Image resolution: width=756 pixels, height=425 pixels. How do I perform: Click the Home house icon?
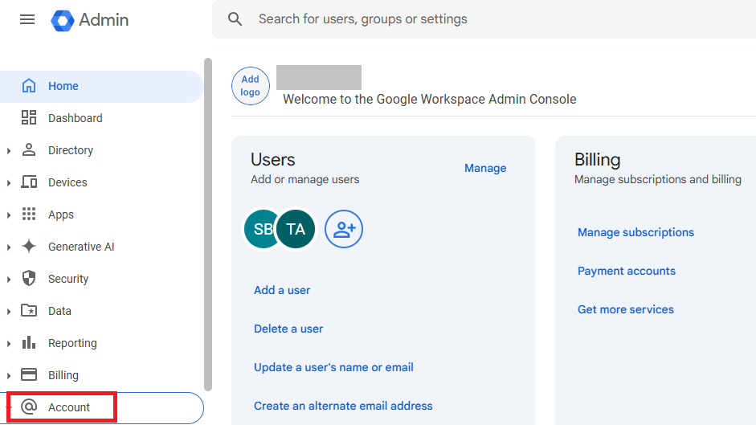(29, 86)
